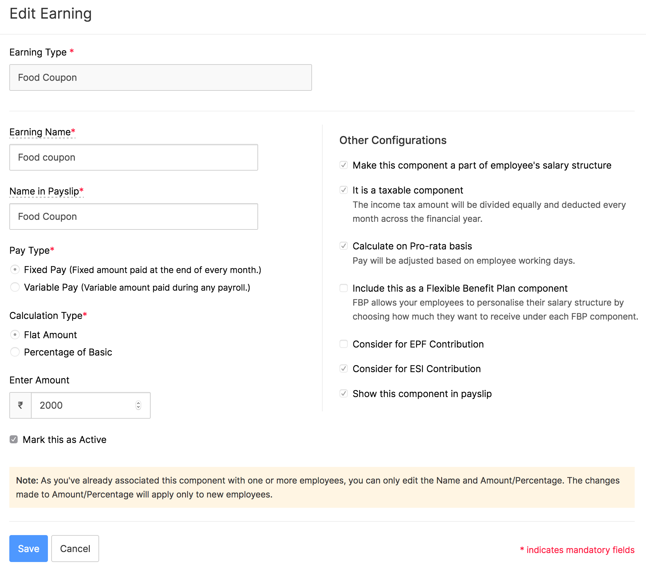Toggle the taxable component checkbox
This screenshot has height=568, width=646.
344,190
